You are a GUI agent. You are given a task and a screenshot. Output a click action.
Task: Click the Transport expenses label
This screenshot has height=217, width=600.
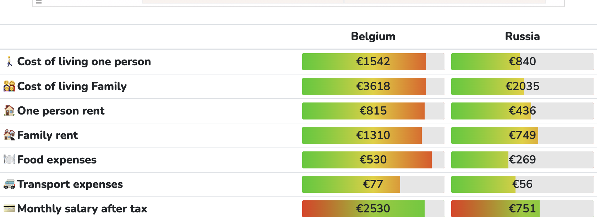tap(70, 184)
